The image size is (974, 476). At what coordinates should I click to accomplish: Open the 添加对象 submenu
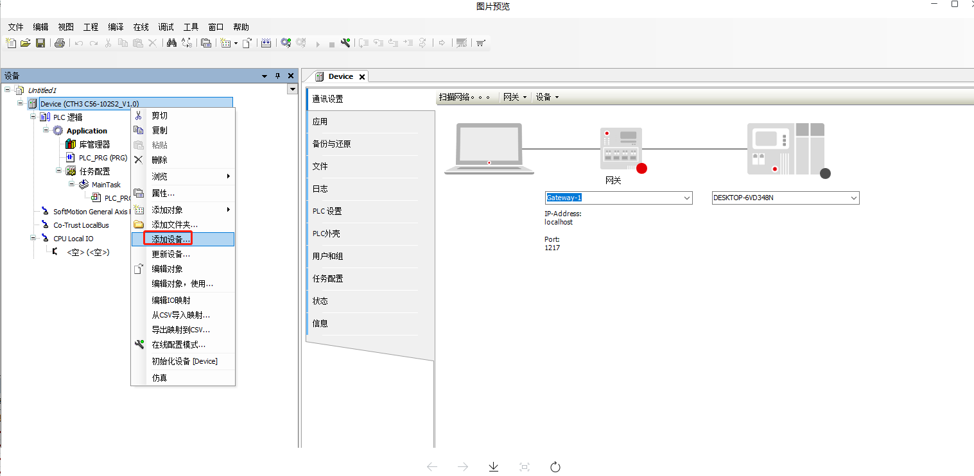(x=183, y=210)
